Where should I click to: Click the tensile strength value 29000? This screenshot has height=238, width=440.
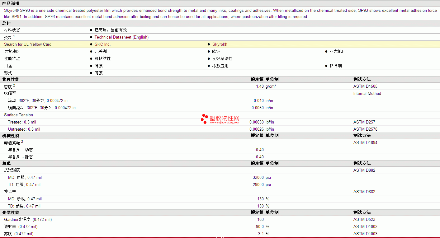tap(258, 184)
